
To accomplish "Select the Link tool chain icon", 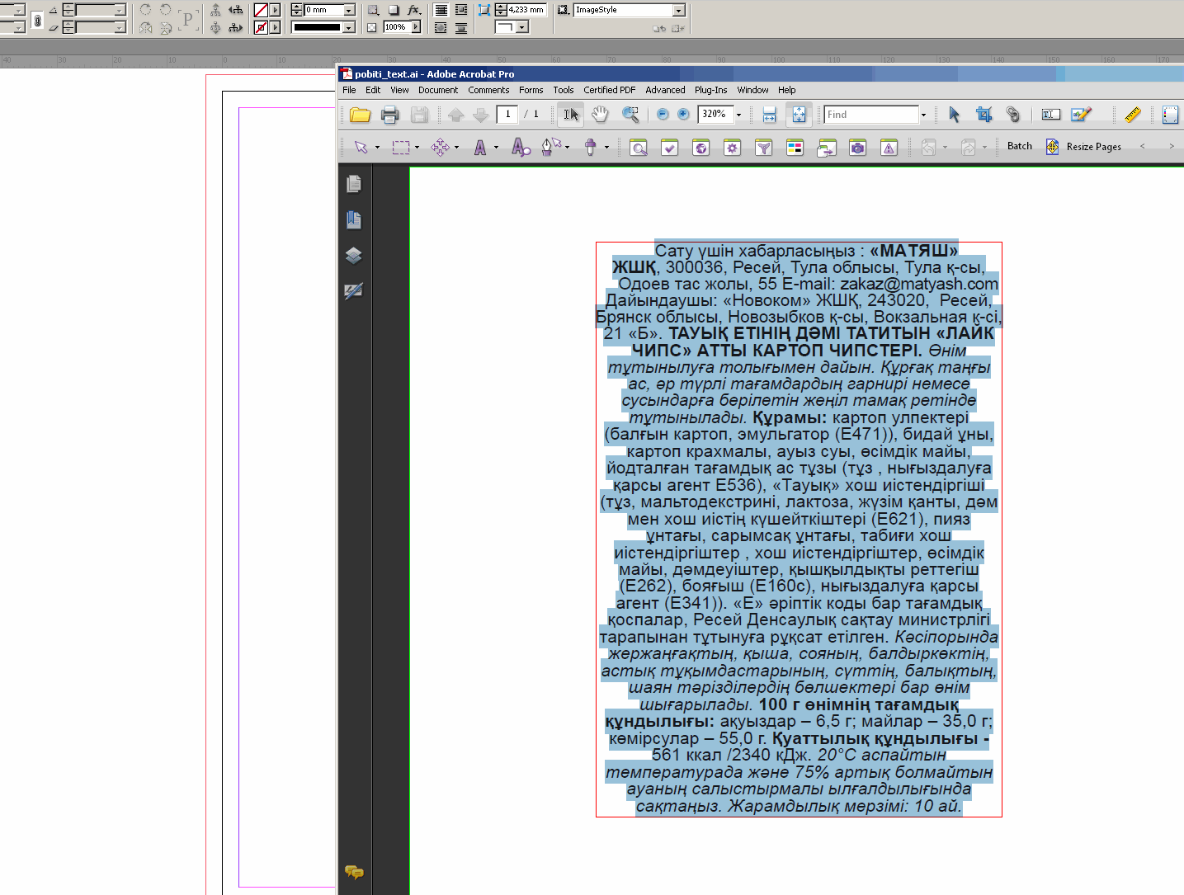I will pos(1013,115).
